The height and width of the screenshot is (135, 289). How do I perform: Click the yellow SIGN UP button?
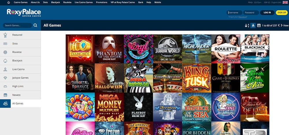pyautogui.click(x=281, y=12)
